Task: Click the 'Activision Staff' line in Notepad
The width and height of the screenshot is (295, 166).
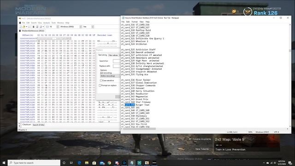Action: click(x=138, y=50)
